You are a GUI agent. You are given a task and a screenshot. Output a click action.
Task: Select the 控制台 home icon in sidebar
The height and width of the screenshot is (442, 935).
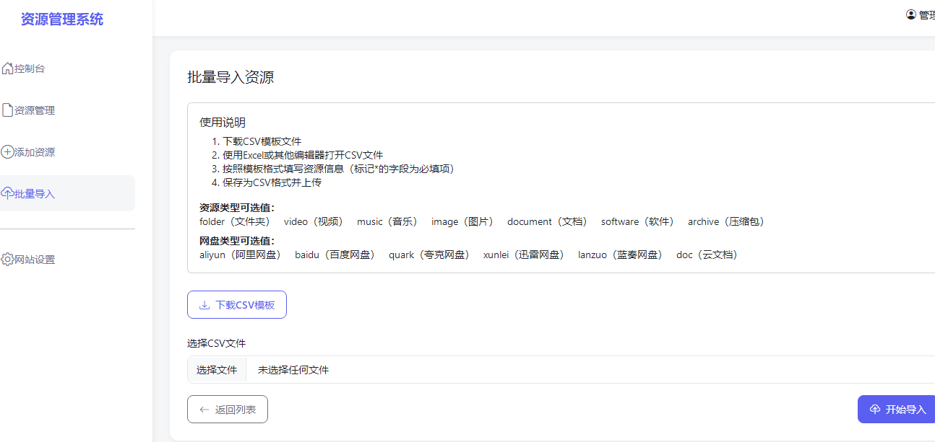(x=7, y=67)
